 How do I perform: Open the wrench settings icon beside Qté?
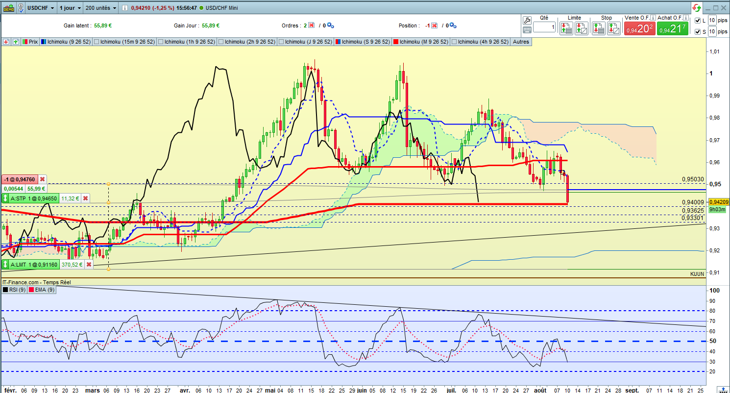527,20
